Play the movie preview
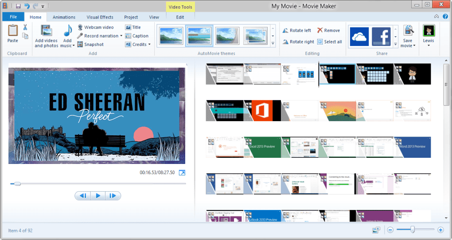 98,196
